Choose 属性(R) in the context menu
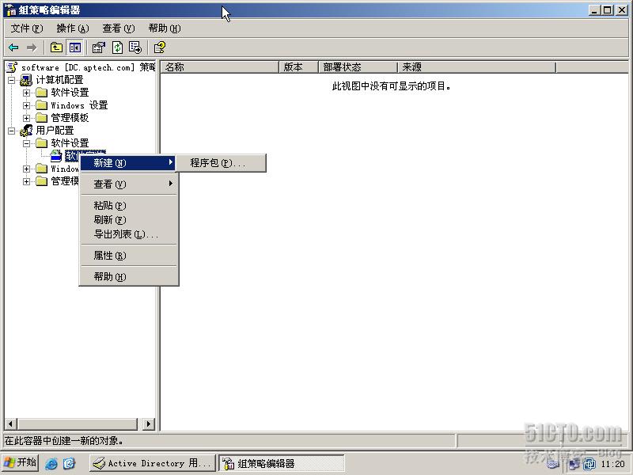Screen dimensions: 633x475 point(129,255)
